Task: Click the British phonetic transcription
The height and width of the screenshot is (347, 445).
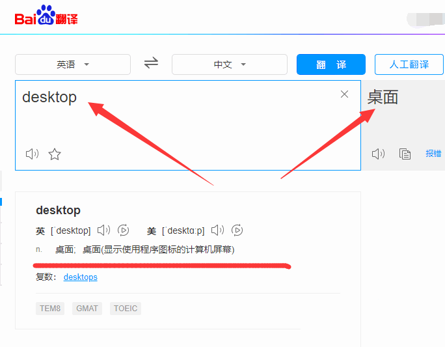Action: [x=71, y=230]
